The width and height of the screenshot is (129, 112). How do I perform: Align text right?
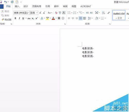(x=77, y=18)
